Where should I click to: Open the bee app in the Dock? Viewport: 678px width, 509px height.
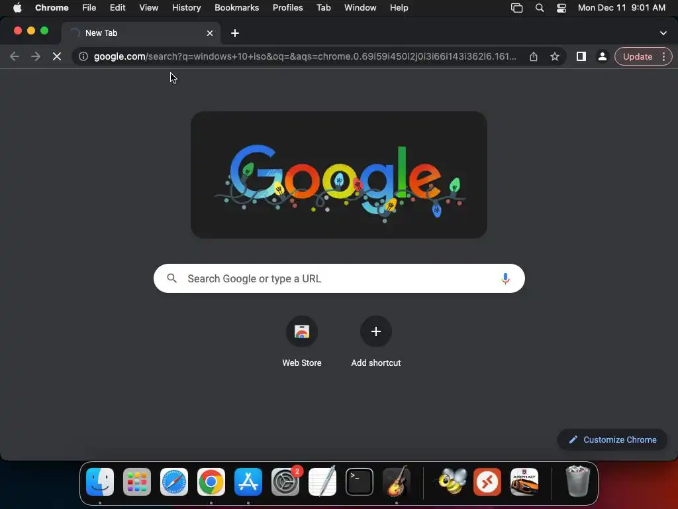pos(452,482)
